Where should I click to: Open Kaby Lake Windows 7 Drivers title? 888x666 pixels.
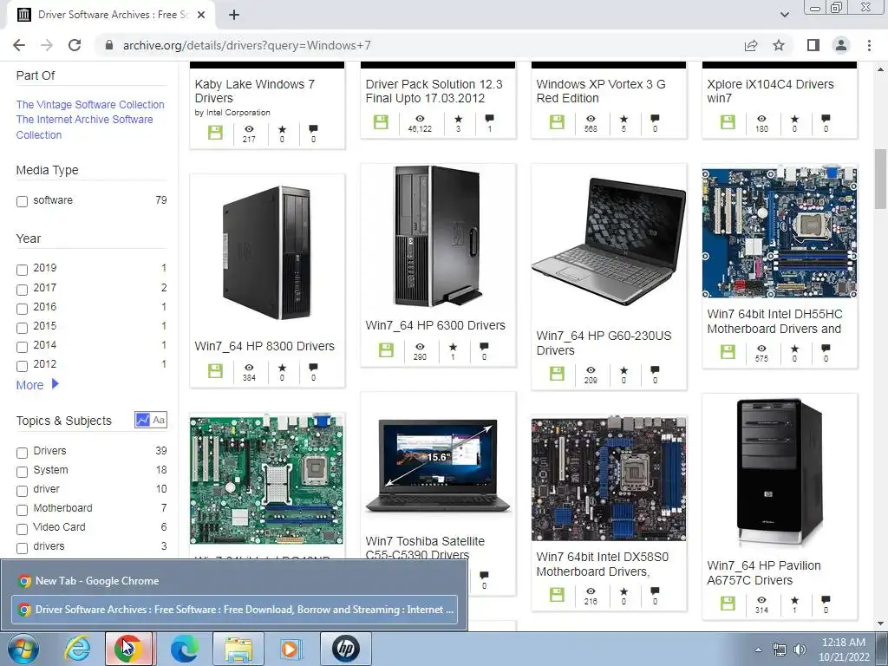click(x=254, y=90)
